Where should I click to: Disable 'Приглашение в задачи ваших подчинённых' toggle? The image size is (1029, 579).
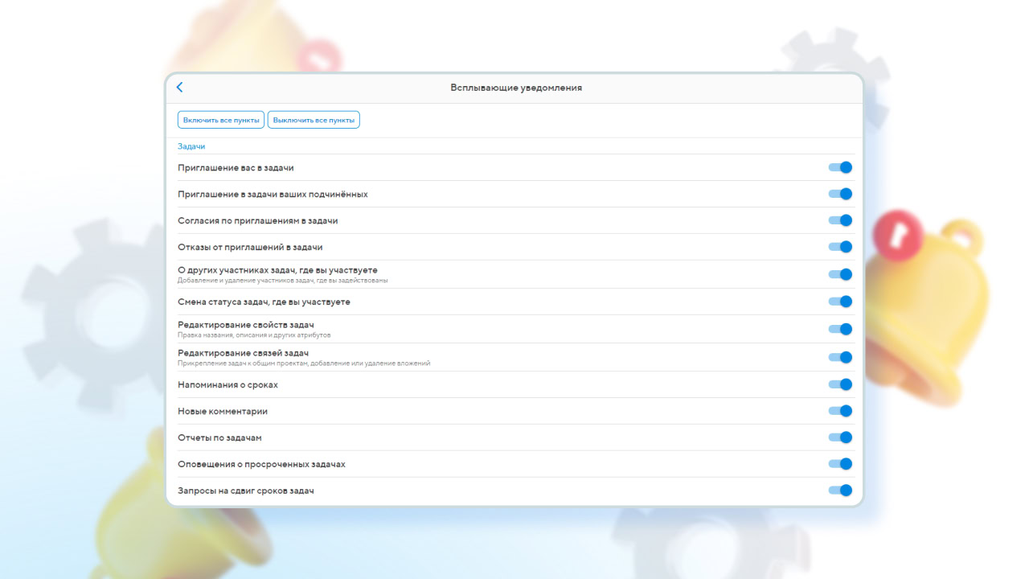(840, 194)
